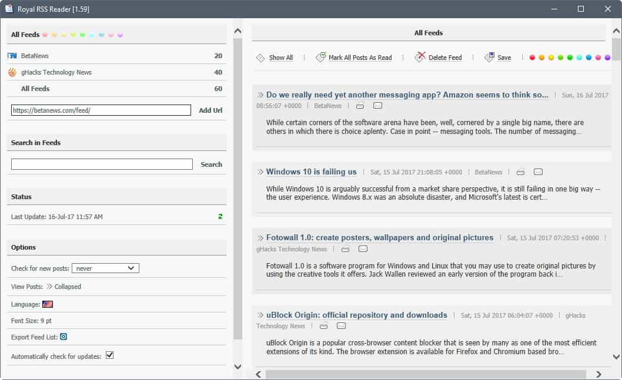The image size is (622, 380).
Task: Open the 'Windows 10 is failing us' headline
Action: (x=312, y=172)
